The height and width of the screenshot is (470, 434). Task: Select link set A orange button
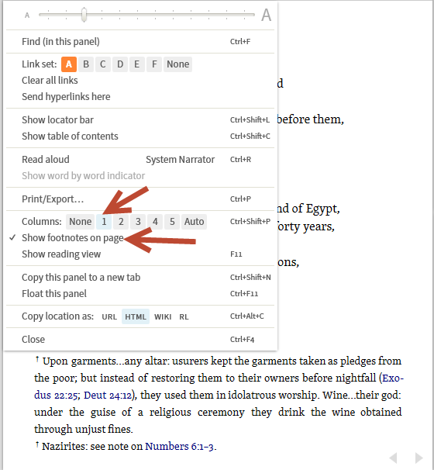click(69, 64)
